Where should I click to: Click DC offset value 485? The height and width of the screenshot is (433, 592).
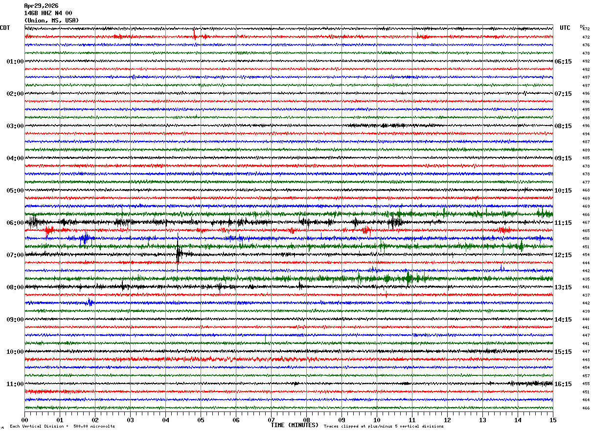(586, 158)
